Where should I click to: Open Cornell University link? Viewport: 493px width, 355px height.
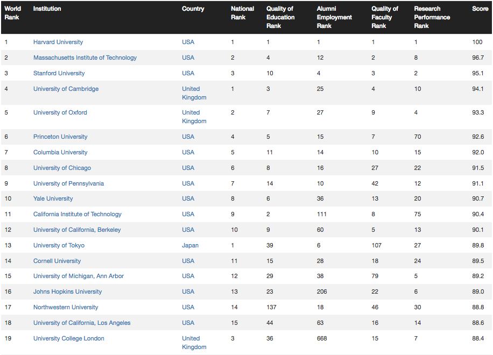[x=57, y=261]
